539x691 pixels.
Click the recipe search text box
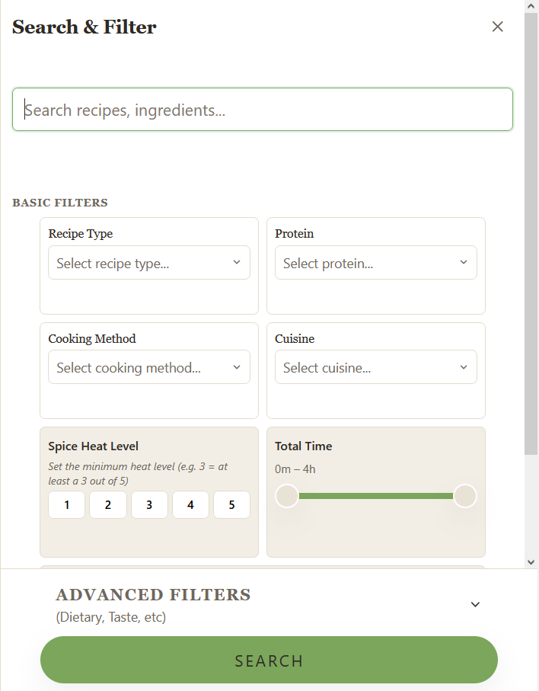pyautogui.click(x=263, y=109)
